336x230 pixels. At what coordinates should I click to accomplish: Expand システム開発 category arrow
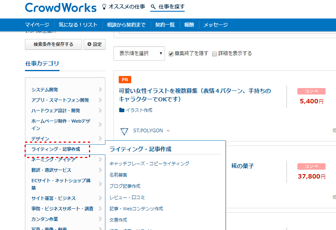(100, 90)
